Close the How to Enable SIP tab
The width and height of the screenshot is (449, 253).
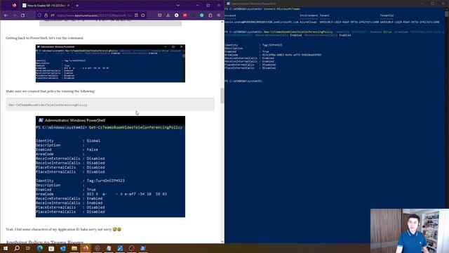point(69,6)
